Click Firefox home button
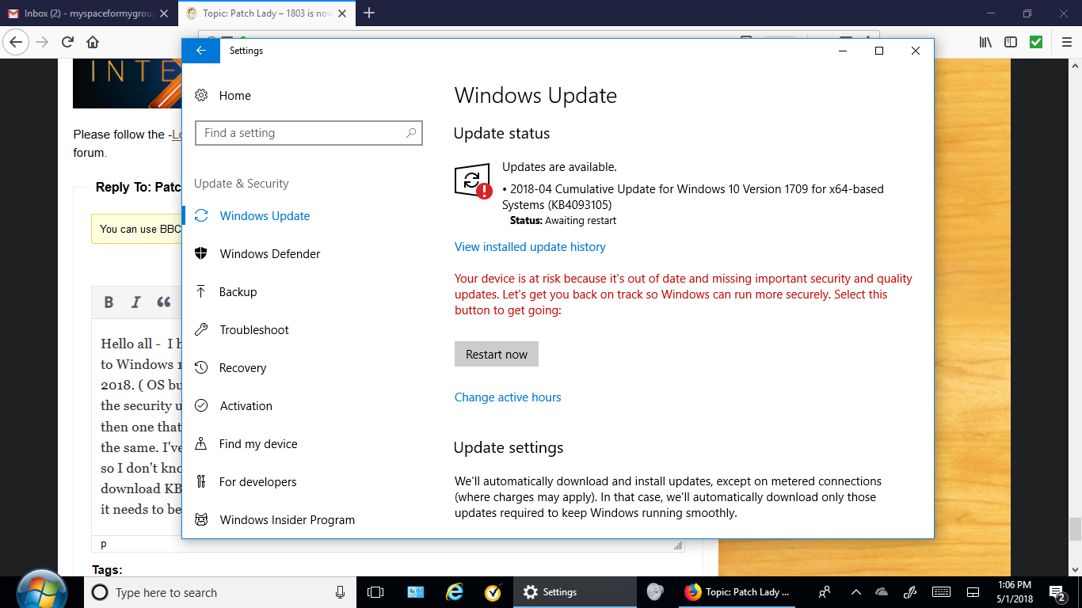Image resolution: width=1082 pixels, height=608 pixels. tap(93, 43)
